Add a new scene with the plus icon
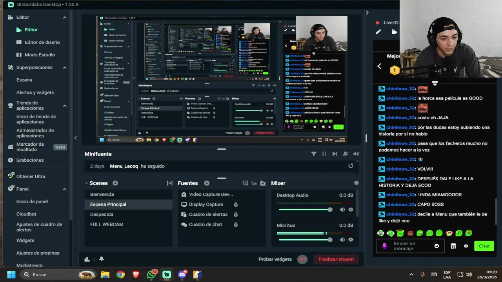Viewport: 502px width, 282px height. (115, 183)
